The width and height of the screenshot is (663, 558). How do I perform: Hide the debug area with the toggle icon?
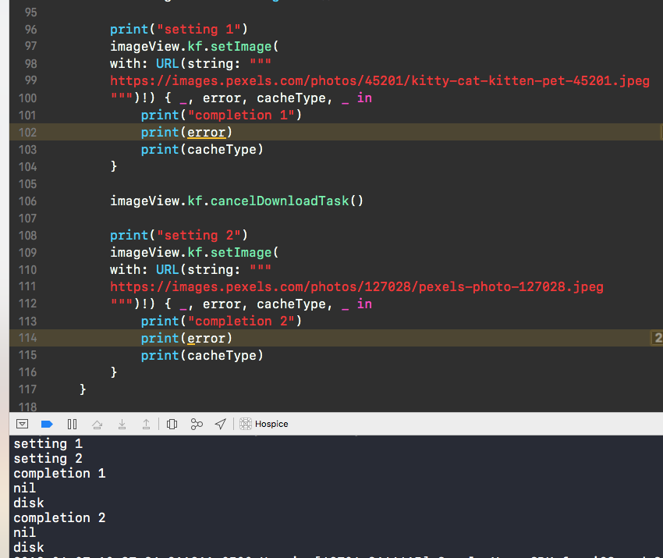click(22, 424)
